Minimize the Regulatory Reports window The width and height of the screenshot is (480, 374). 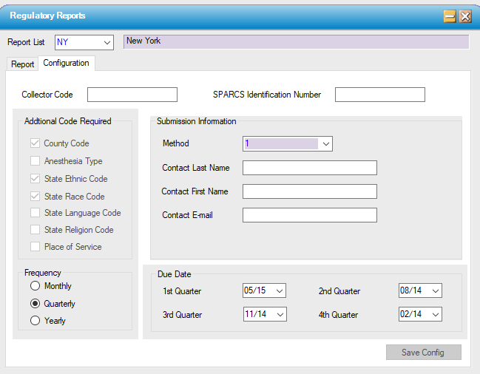(x=450, y=16)
